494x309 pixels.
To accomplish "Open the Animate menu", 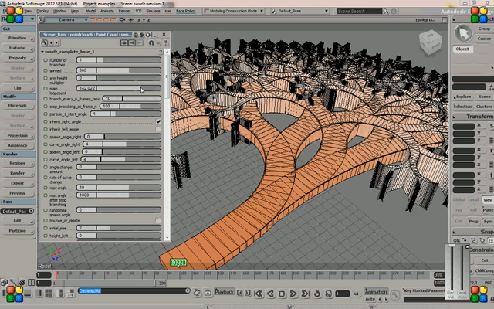I will (107, 12).
